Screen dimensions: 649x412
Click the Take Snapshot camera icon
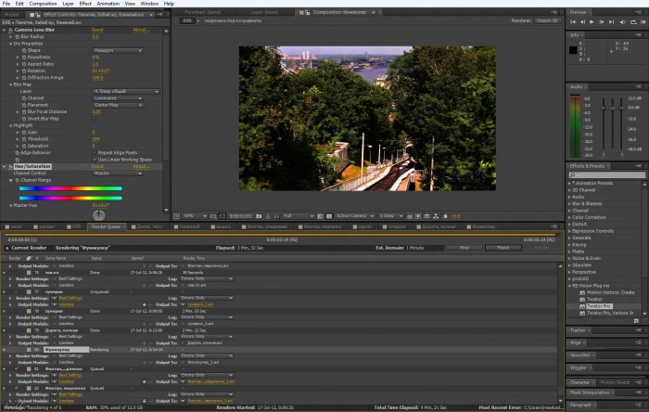coord(259,216)
